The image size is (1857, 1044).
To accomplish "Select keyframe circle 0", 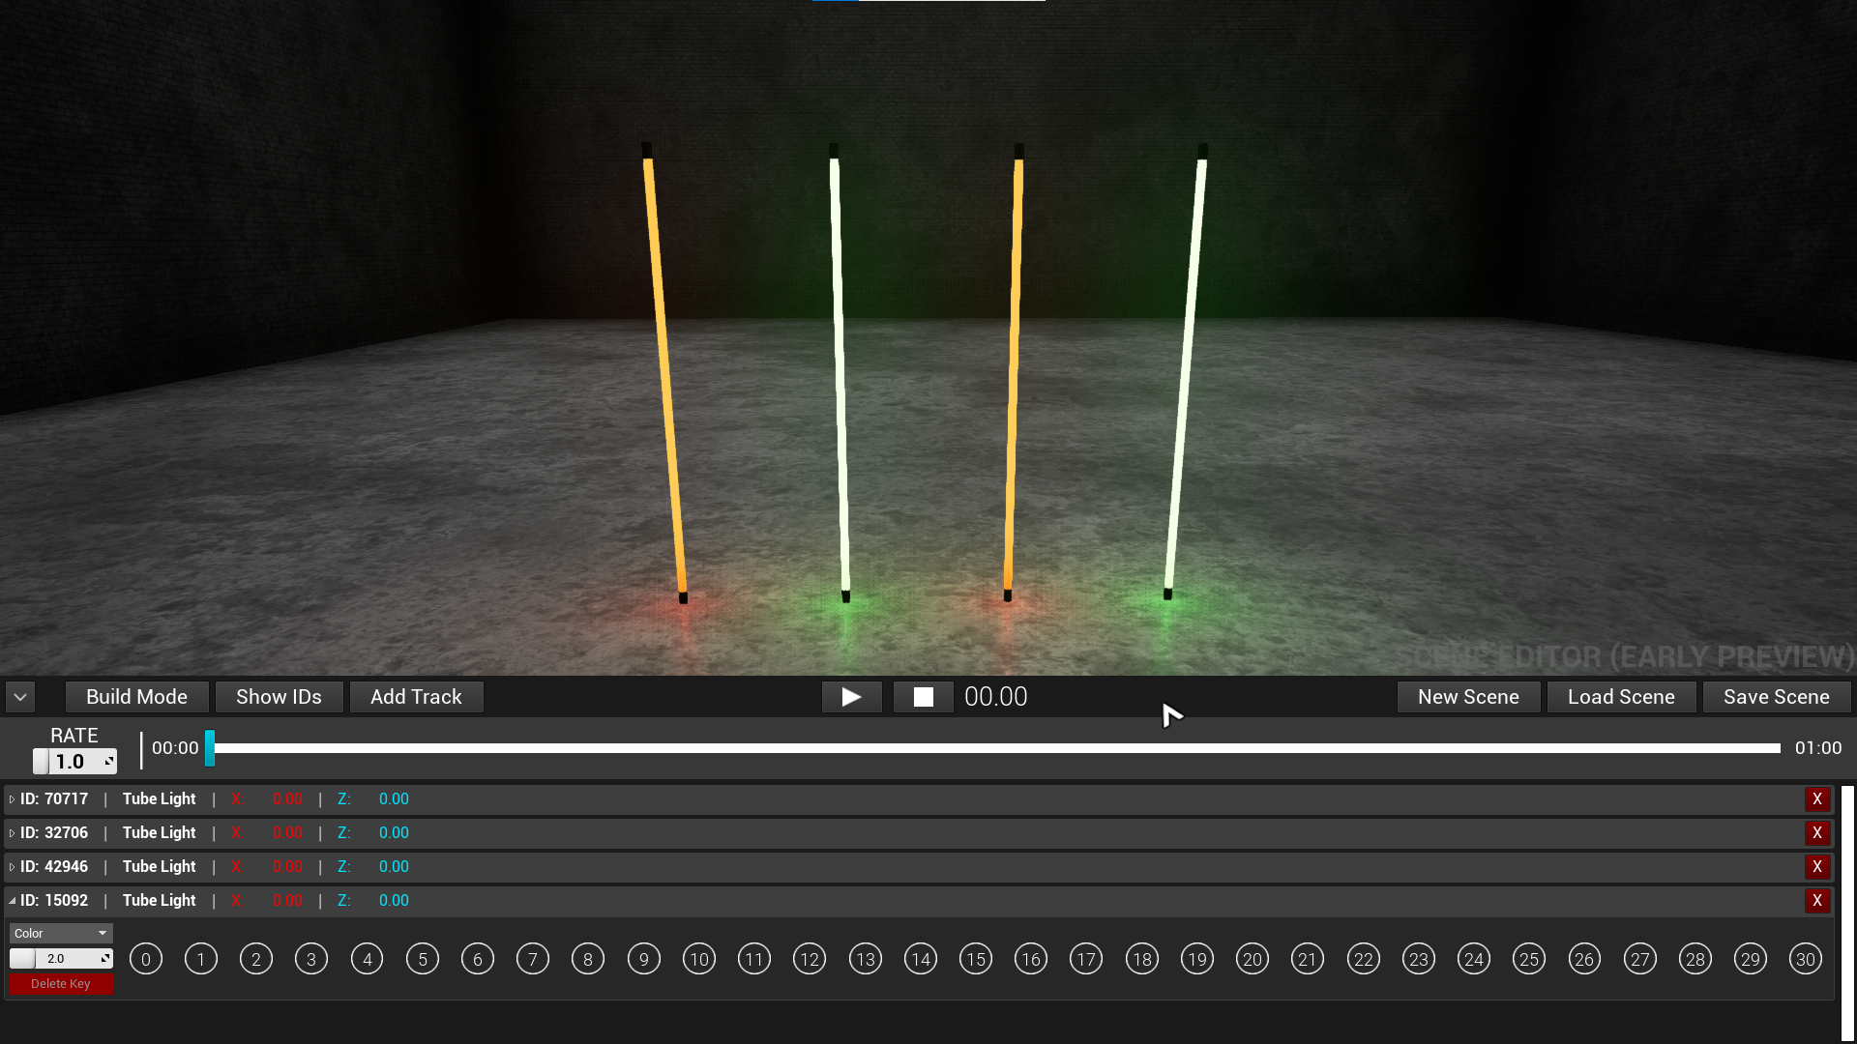I will point(146,959).
